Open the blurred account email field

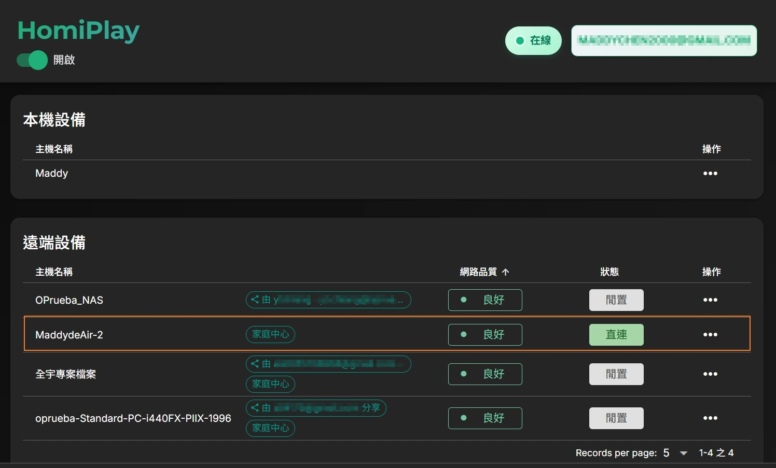[x=664, y=40]
